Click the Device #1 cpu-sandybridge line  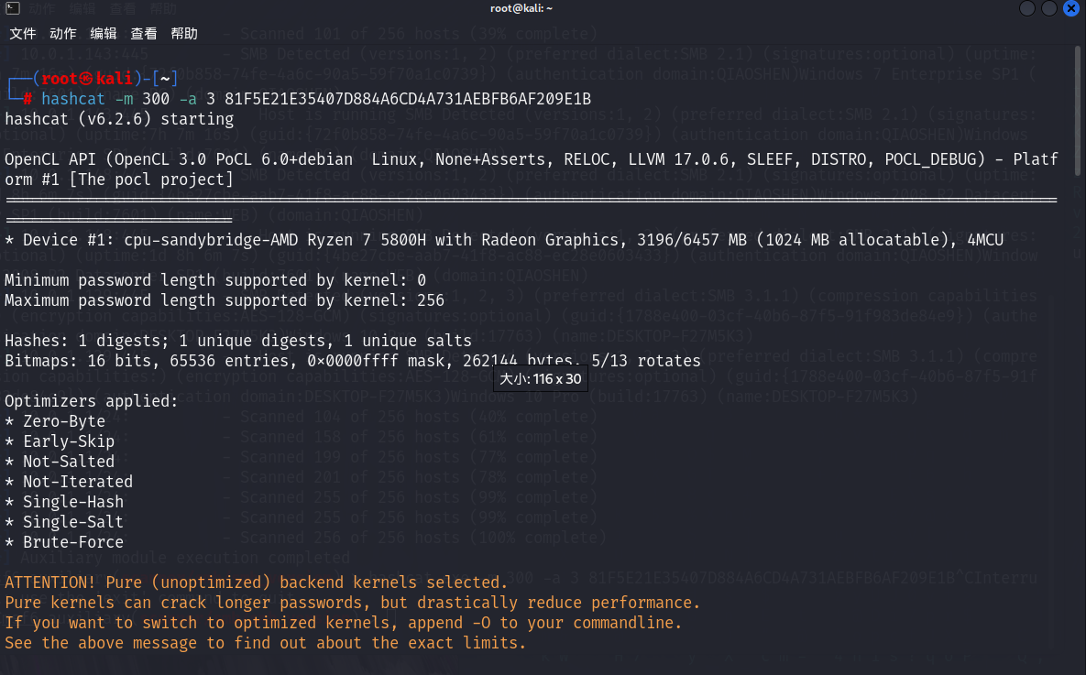(x=504, y=240)
